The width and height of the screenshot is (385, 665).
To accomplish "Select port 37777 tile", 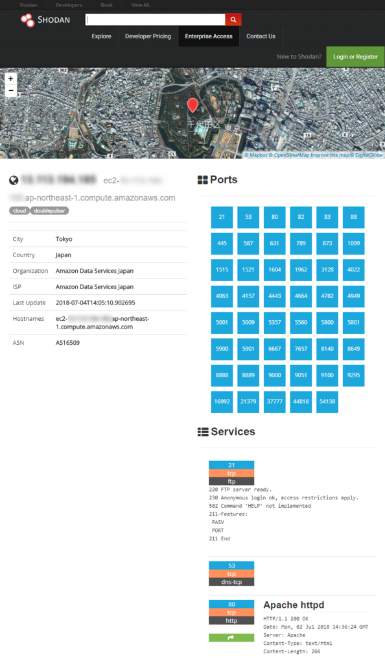I will [x=275, y=401].
